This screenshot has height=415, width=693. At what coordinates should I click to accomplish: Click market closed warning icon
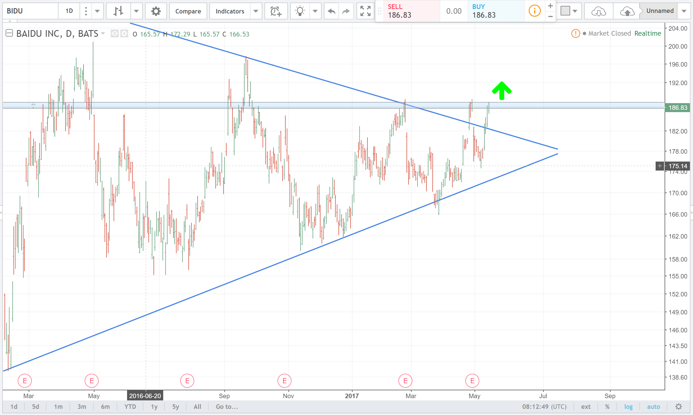(575, 33)
